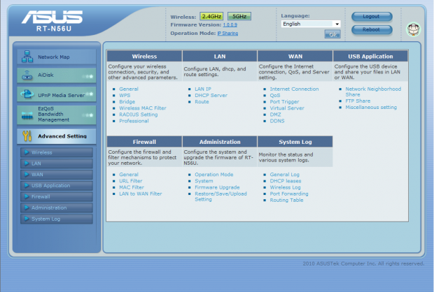Open Firewall General link
Viewport: 434px width, 292px height.
point(129,175)
